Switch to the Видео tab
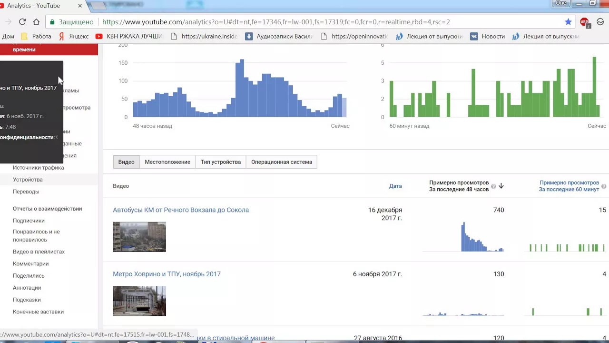 127,162
